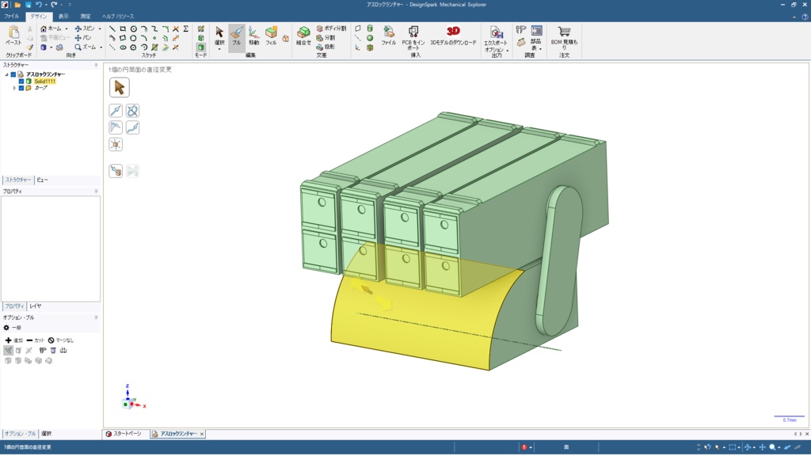
Task: Open the ファイル menu tab
Action: point(11,17)
